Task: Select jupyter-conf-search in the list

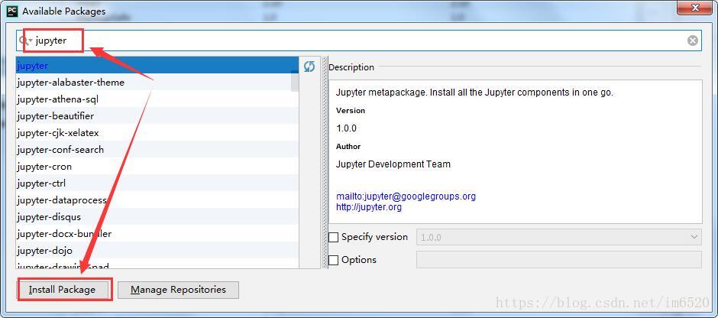Action: [157, 149]
